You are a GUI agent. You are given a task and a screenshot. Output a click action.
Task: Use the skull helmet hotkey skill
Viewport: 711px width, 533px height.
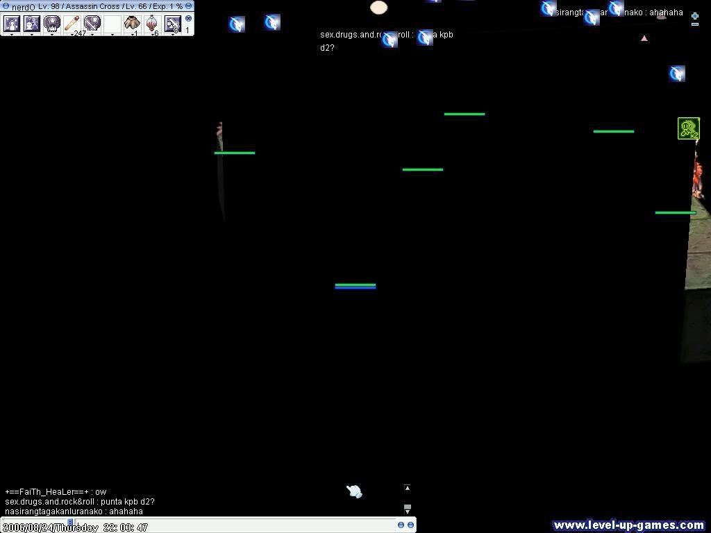pos(52,24)
